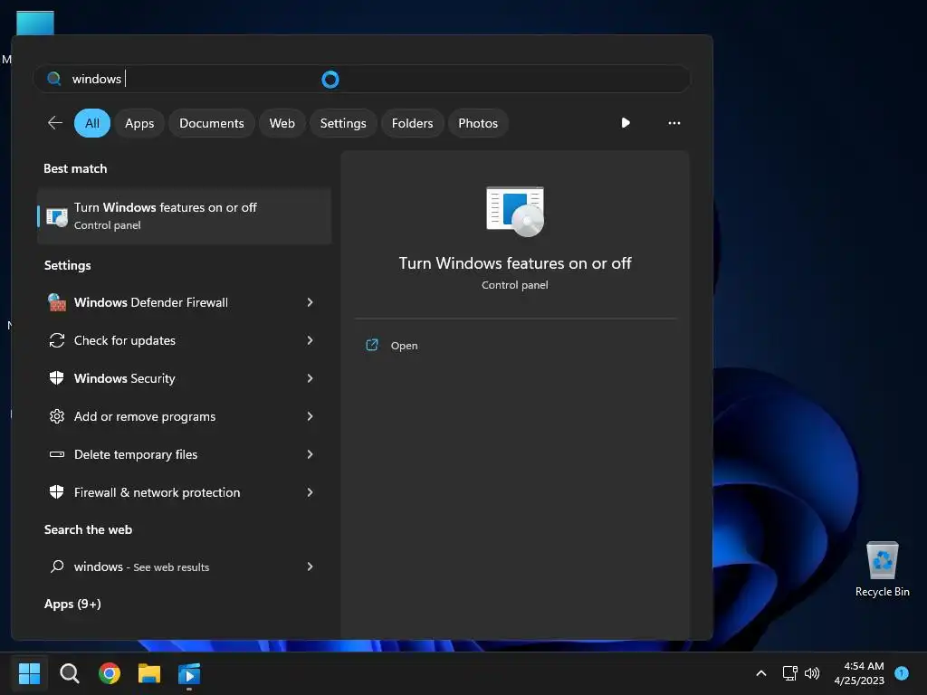Image resolution: width=927 pixels, height=695 pixels.
Task: Switch to the Settings filter tab
Action: click(x=343, y=123)
